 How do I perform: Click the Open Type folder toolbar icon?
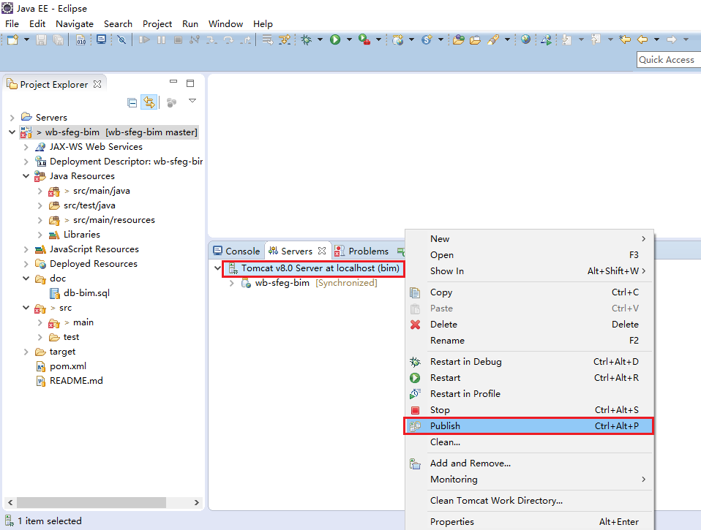coord(458,39)
